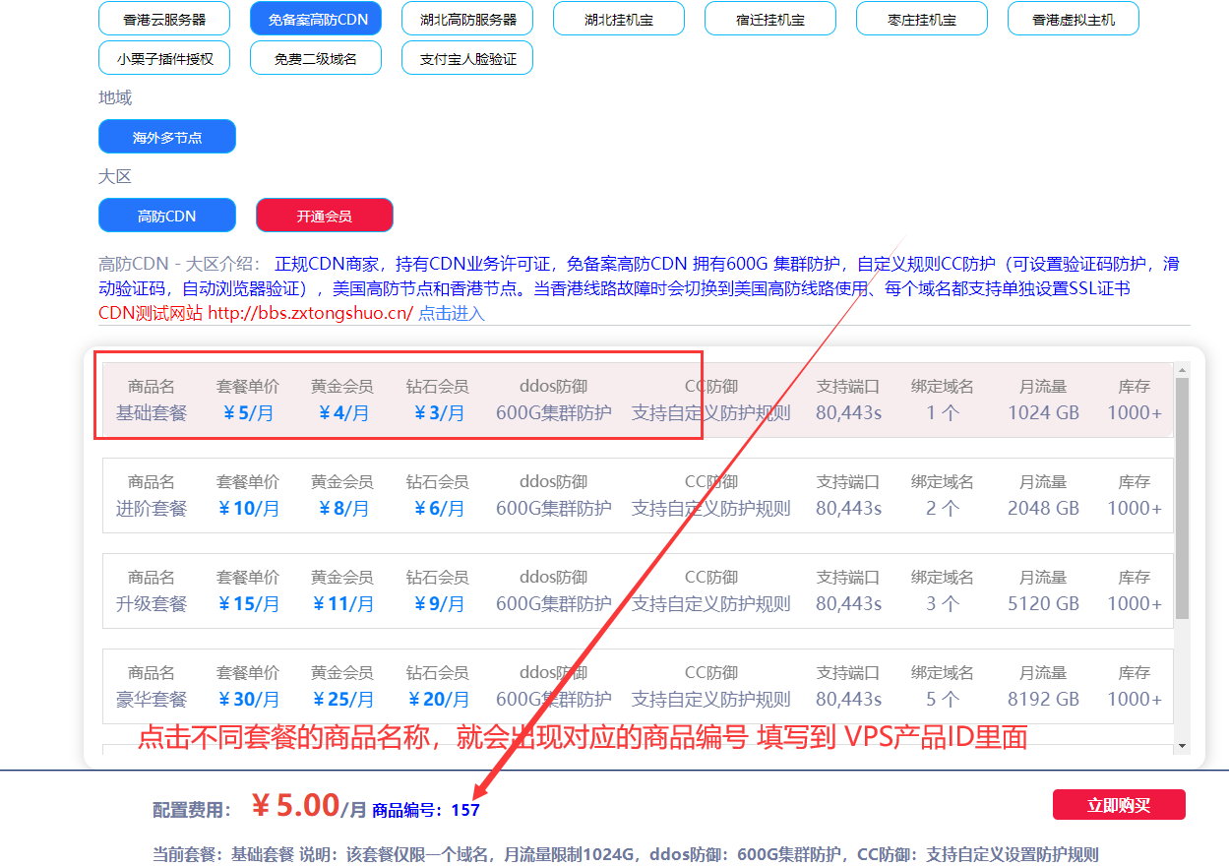This screenshot has height=867, width=1229.
Task: Open the 点击进入 test site link
Action: pyautogui.click(x=452, y=313)
